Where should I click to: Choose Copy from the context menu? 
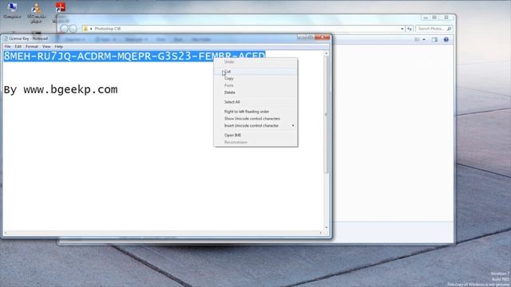[x=255, y=78]
